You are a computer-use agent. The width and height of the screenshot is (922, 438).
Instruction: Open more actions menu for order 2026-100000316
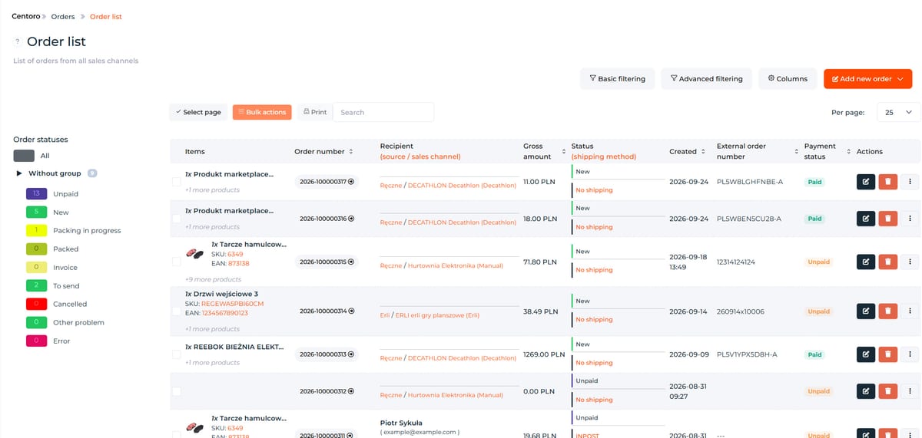[x=910, y=219]
